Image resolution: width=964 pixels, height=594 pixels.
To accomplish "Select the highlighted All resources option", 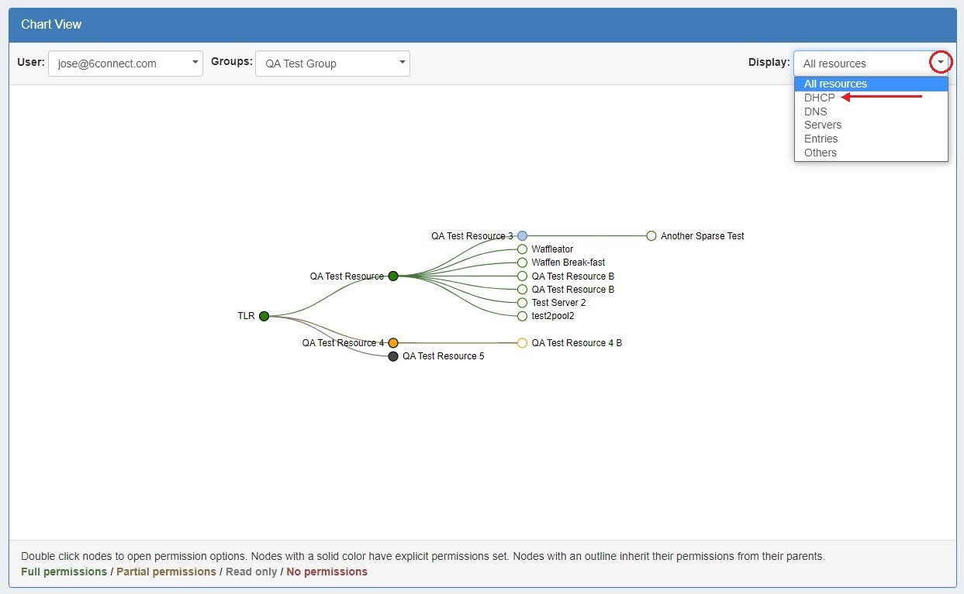I will pos(835,84).
